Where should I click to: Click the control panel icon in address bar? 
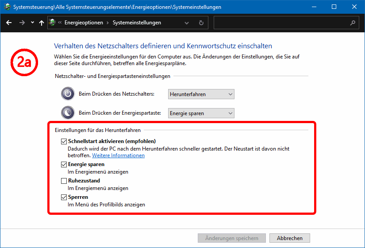click(52, 23)
